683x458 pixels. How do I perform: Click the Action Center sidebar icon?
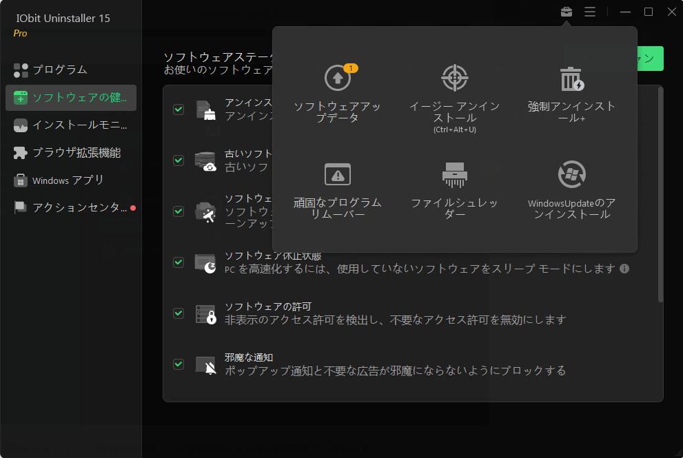click(21, 208)
